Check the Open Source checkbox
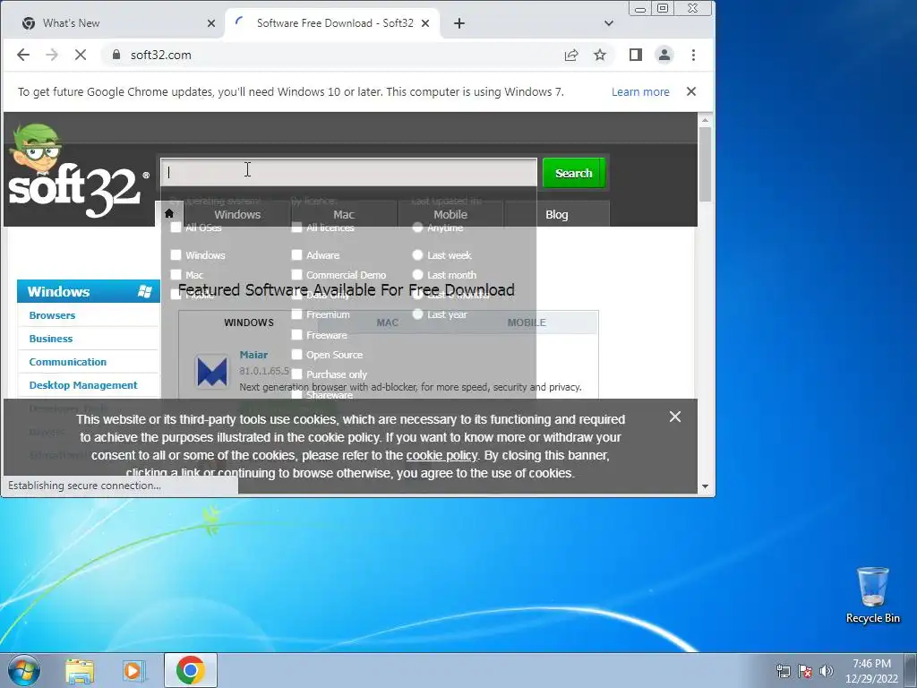 pos(297,355)
